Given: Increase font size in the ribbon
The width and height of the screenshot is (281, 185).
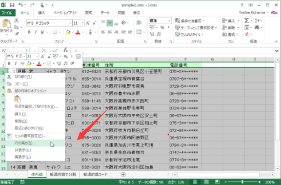Looking at the screenshot, I should coord(88,23).
